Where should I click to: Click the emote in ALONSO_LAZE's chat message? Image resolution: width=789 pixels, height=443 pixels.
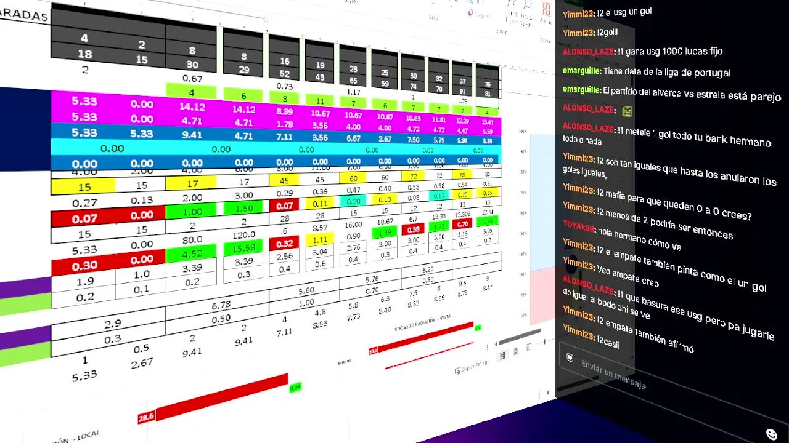[628, 111]
